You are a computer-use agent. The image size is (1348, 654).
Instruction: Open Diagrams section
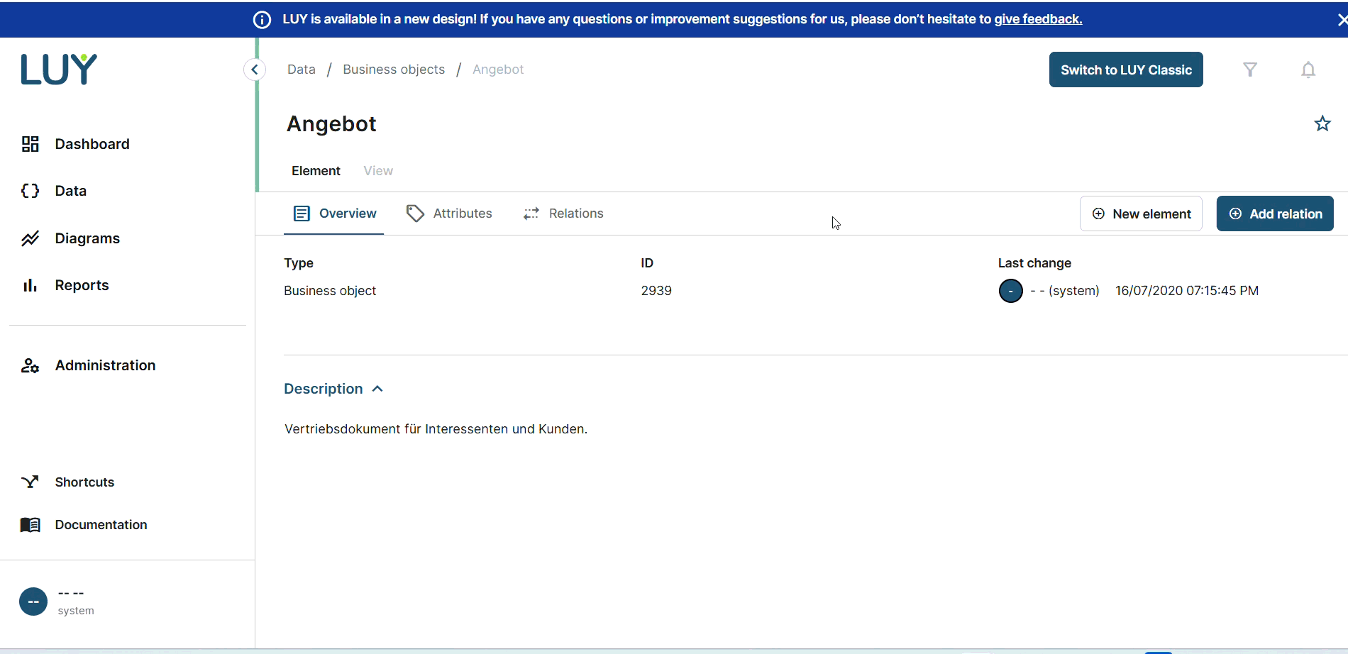pyautogui.click(x=87, y=238)
